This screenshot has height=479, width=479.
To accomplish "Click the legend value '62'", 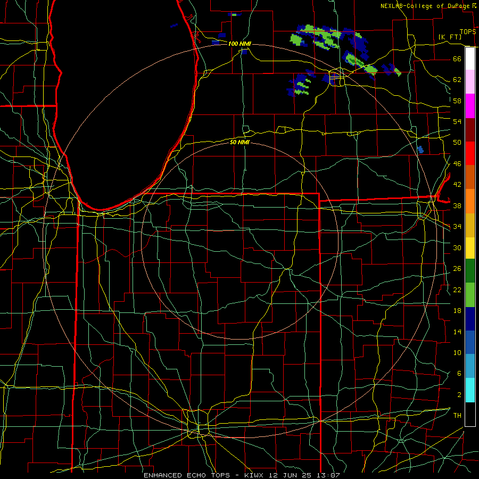I will coord(457,80).
